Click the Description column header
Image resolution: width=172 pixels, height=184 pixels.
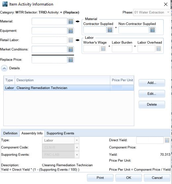[x=63, y=80]
